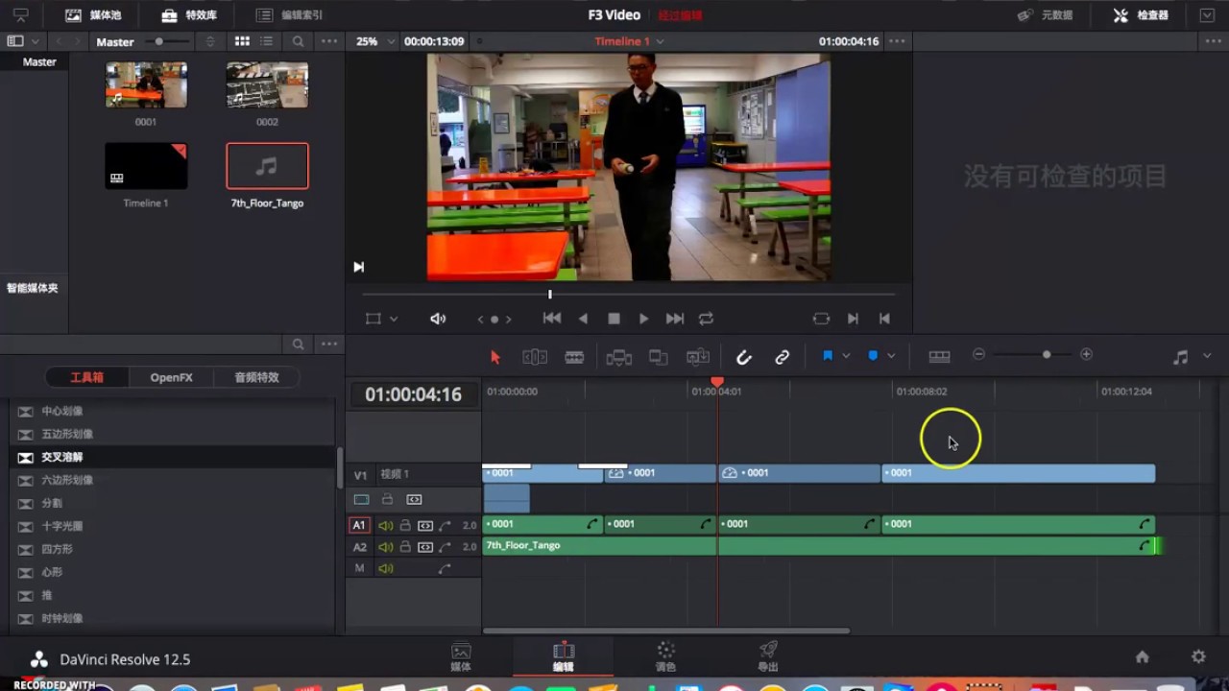
Task: Select the arrow selection mode tool
Action: [495, 357]
